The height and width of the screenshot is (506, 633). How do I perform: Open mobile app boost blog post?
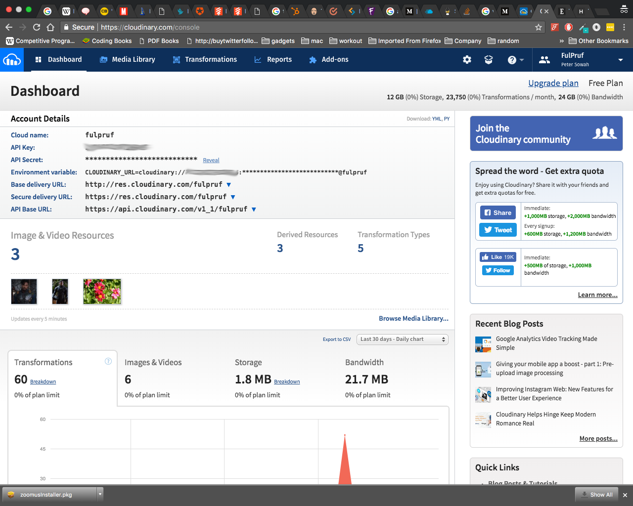tap(555, 369)
